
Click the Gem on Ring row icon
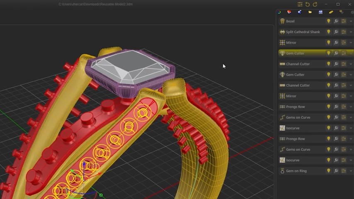(282, 171)
